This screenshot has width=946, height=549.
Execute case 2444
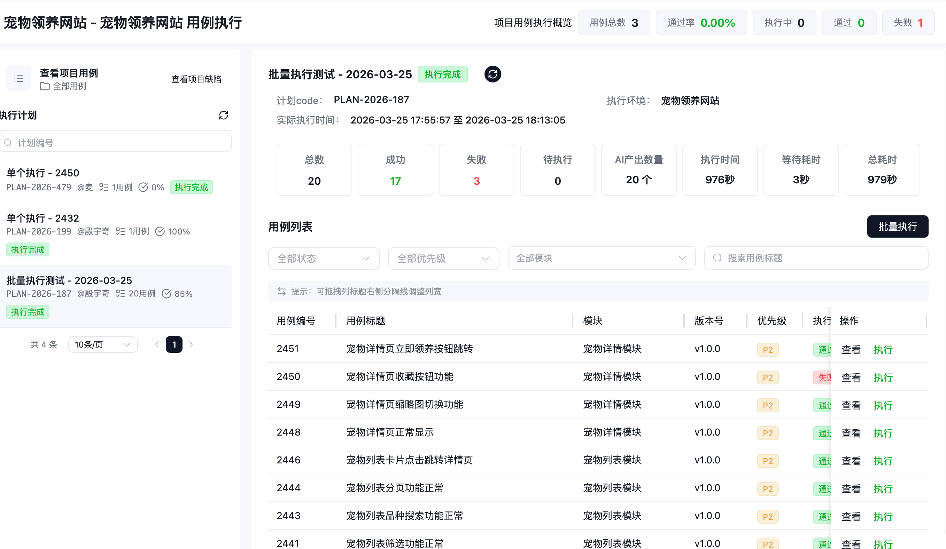pos(883,488)
